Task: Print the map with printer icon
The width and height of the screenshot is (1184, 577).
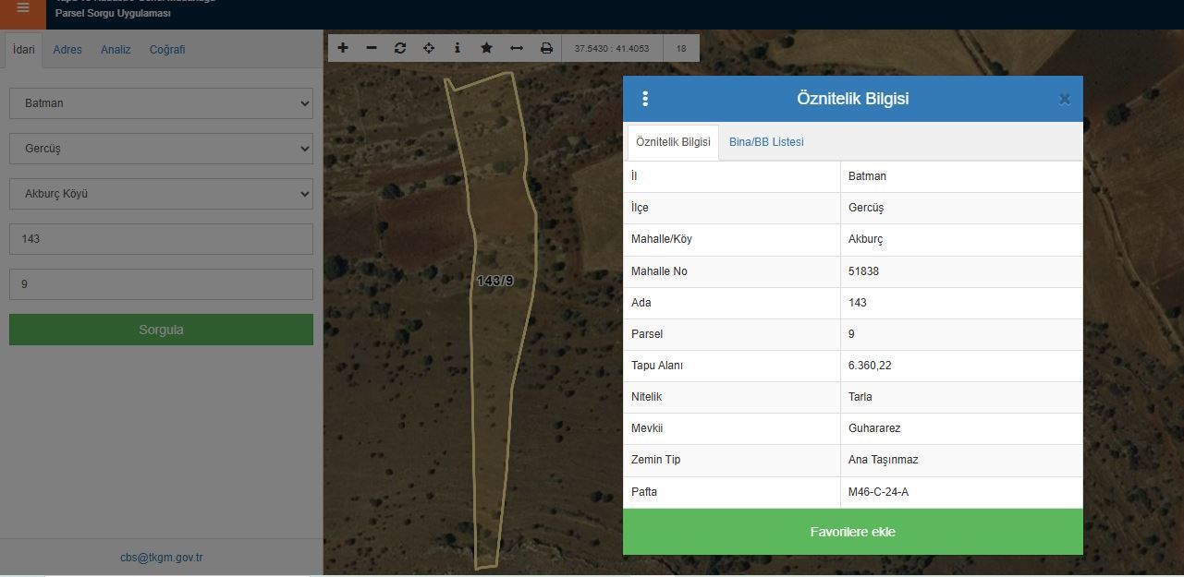Action: coord(546,48)
